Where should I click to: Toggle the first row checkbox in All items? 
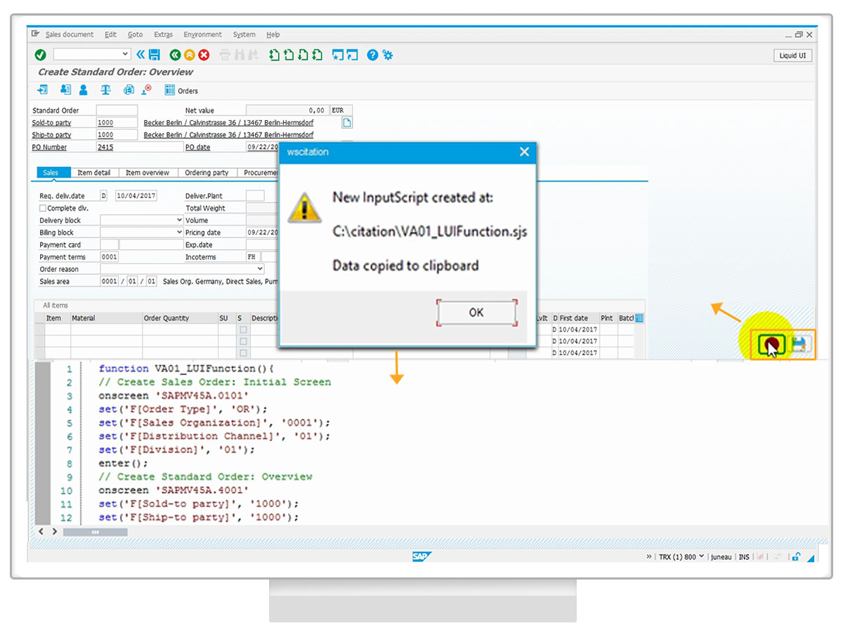tap(243, 329)
